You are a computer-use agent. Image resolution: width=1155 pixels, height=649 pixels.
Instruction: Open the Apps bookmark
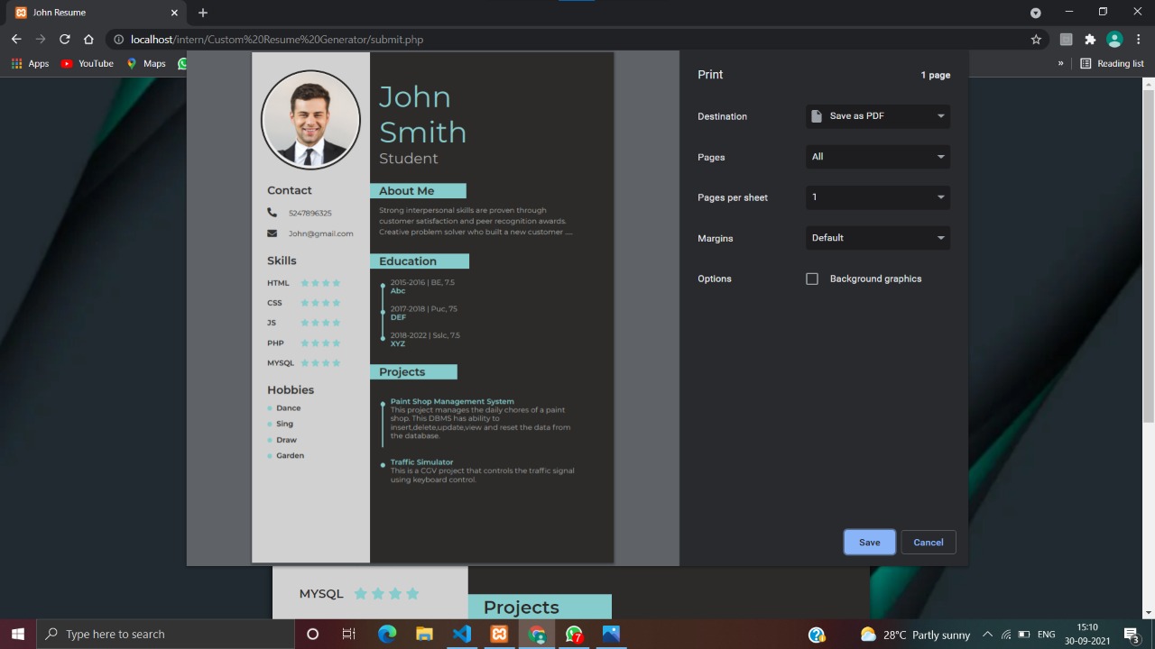[30, 63]
